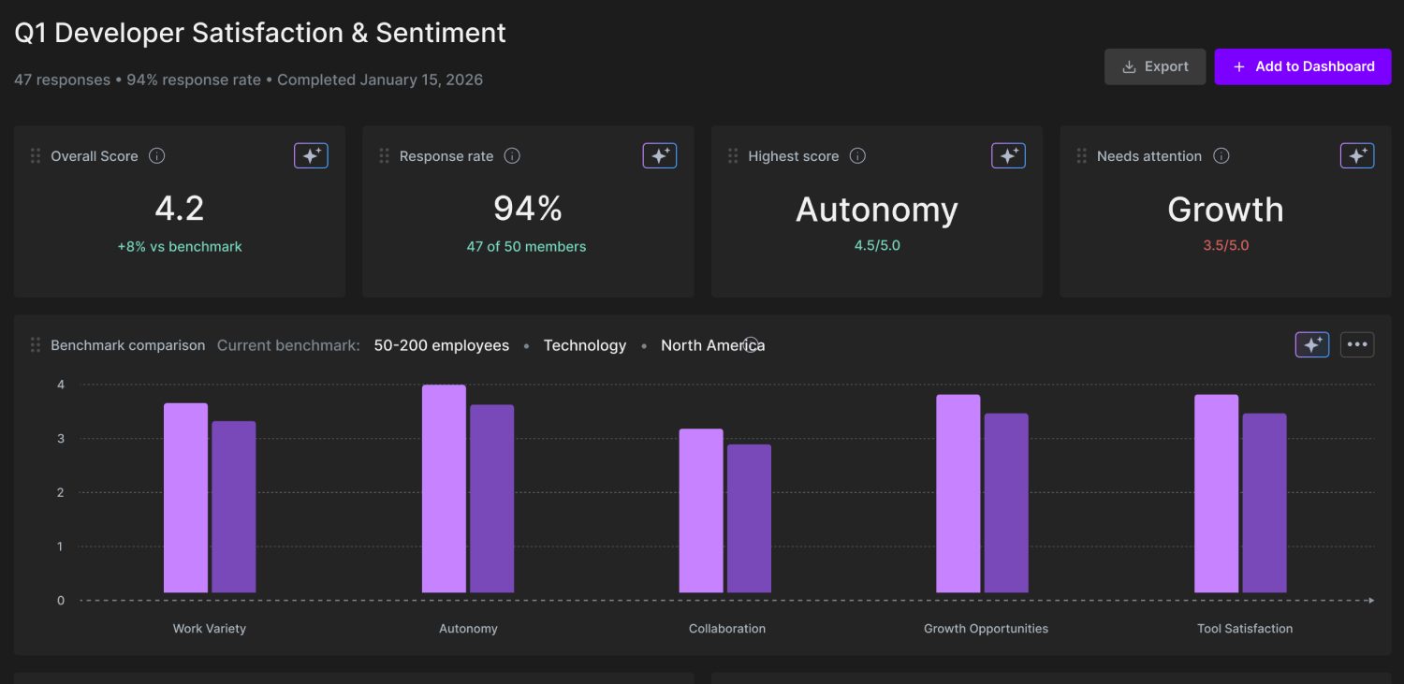Open AI insights for Highest score card
Screen dimensions: 1404x684
coord(1008,156)
